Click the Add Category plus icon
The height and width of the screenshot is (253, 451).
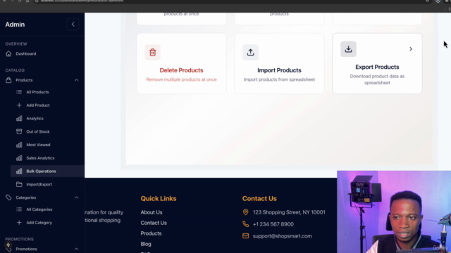(x=19, y=223)
